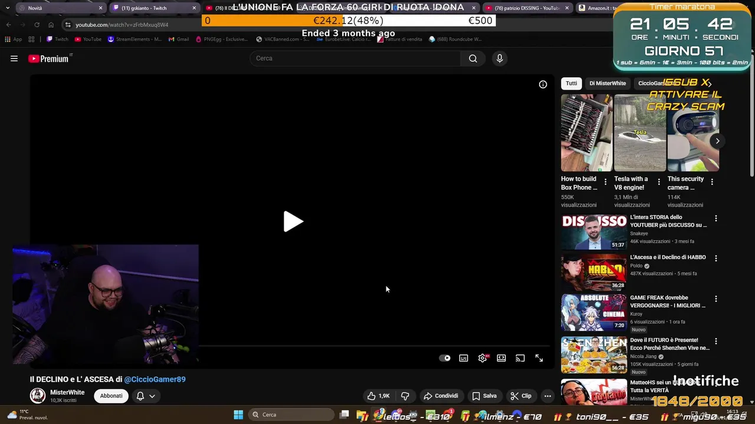Viewport: 755px width, 424px height.
Task: Play the video with center play button
Action: coord(293,221)
